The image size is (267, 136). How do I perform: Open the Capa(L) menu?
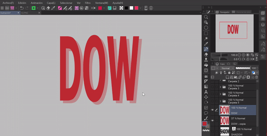(x=51, y=3)
